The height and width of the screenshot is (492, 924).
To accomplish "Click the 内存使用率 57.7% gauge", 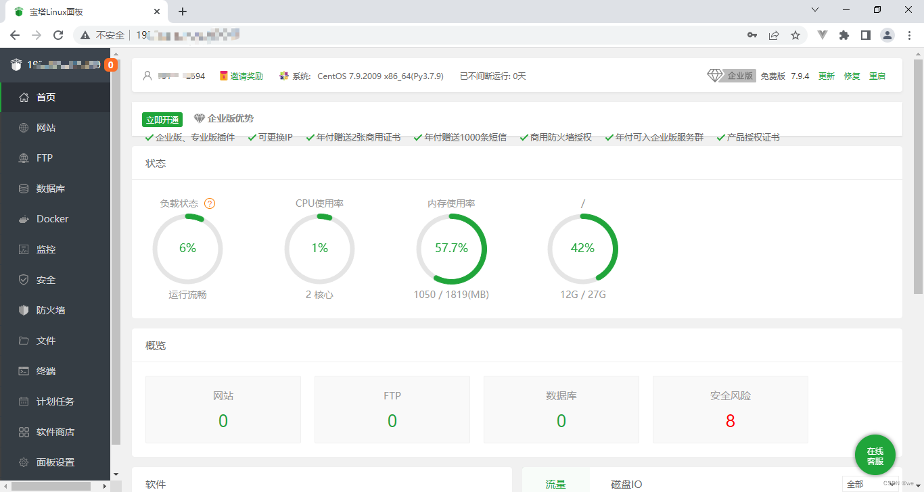I will 451,249.
